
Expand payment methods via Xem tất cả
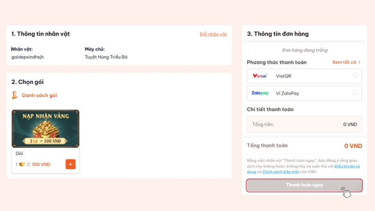pyautogui.click(x=346, y=62)
